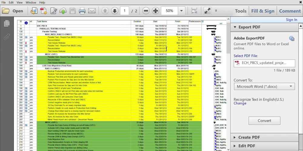Print the document with printer icon
Viewport: 303px width, 151px height.
click(x=82, y=11)
